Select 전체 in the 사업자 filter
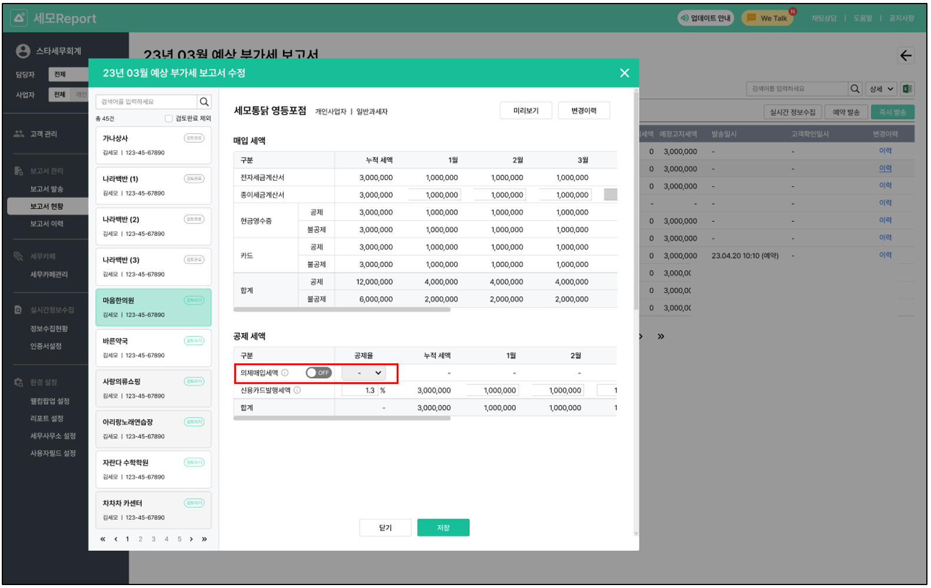The image size is (931, 588). (x=59, y=95)
